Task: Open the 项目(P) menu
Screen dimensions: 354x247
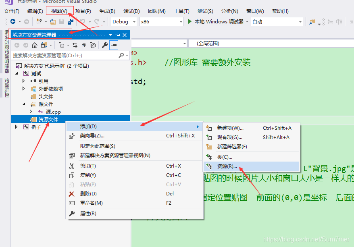Action: tap(83, 11)
